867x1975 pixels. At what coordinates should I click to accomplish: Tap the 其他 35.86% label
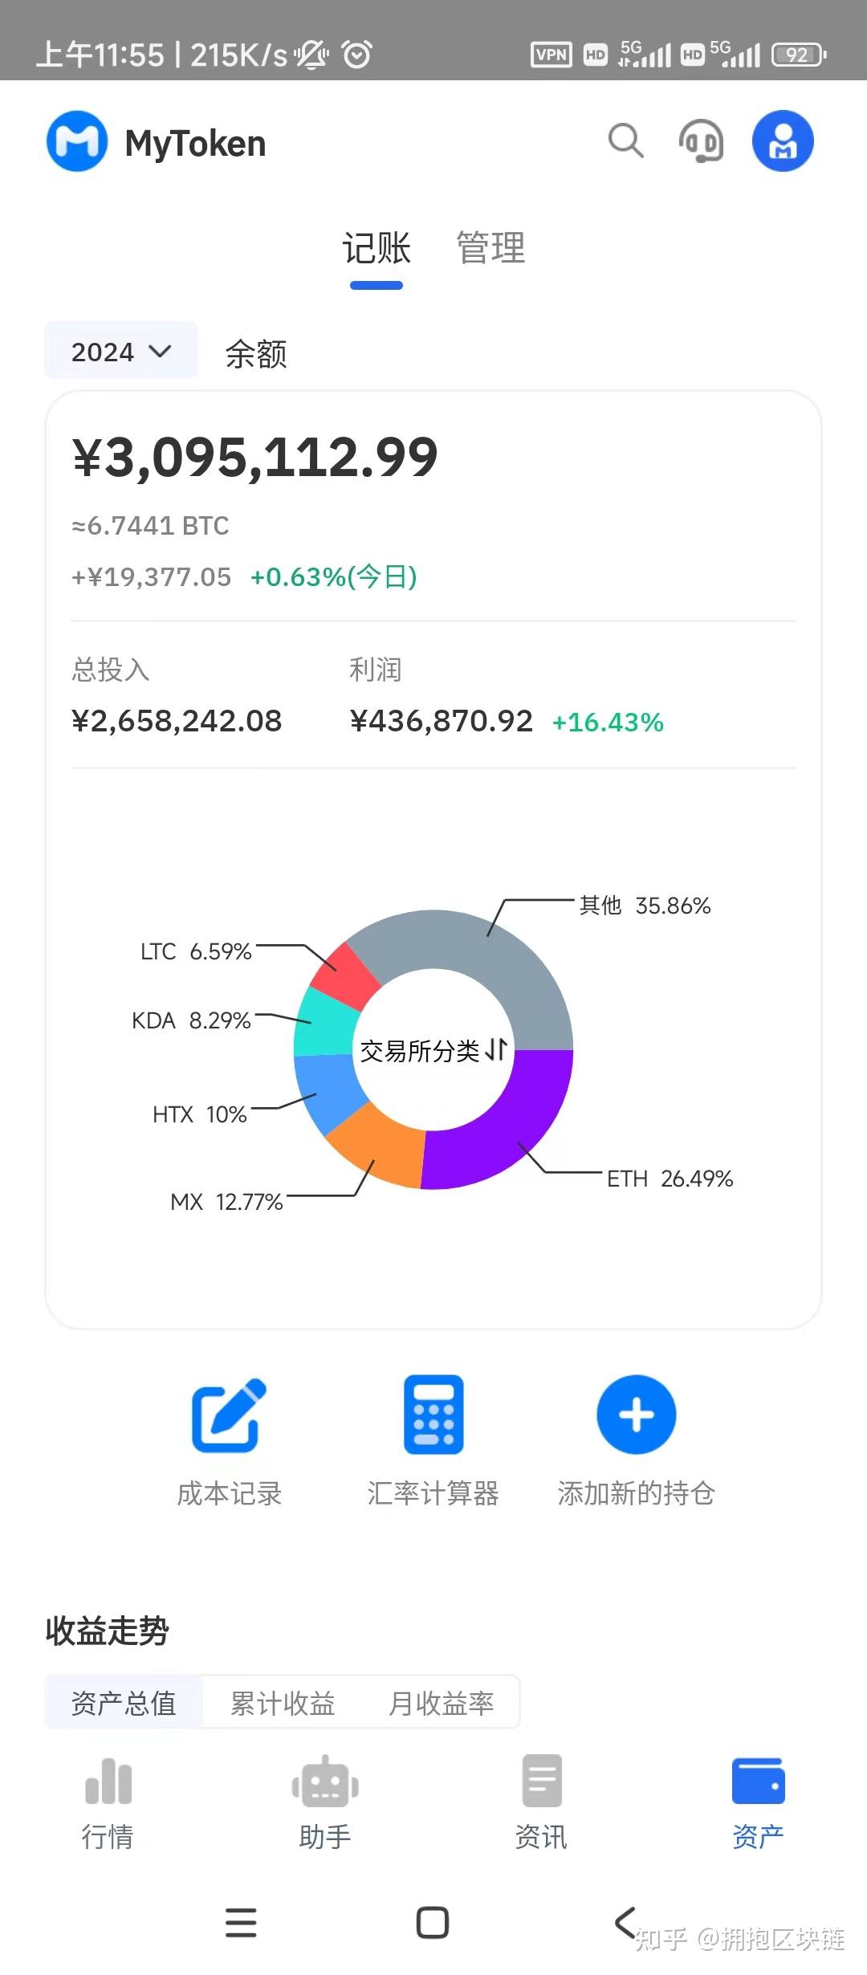click(x=645, y=906)
